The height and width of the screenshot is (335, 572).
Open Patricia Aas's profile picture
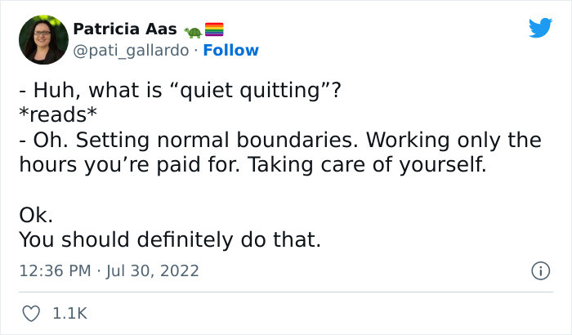click(43, 39)
